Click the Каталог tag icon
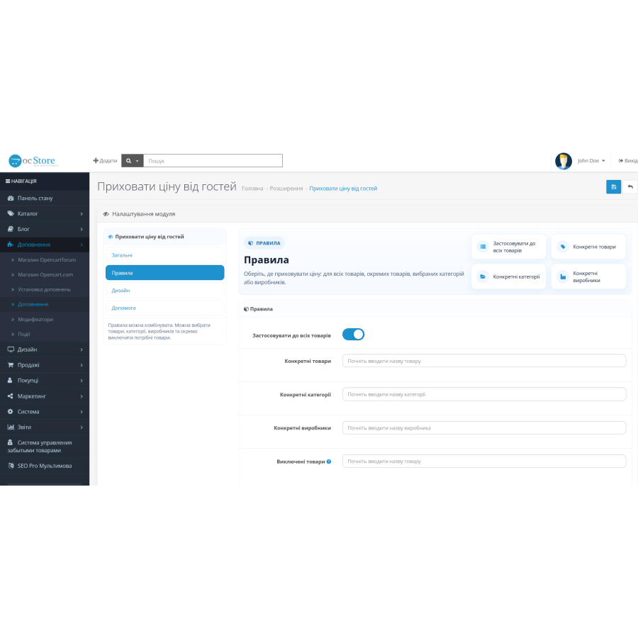The width and height of the screenshot is (638, 638). pyautogui.click(x=11, y=213)
